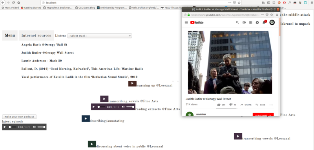
Task: Open the Library icon in main toolbar
Action: (x=263, y=3)
